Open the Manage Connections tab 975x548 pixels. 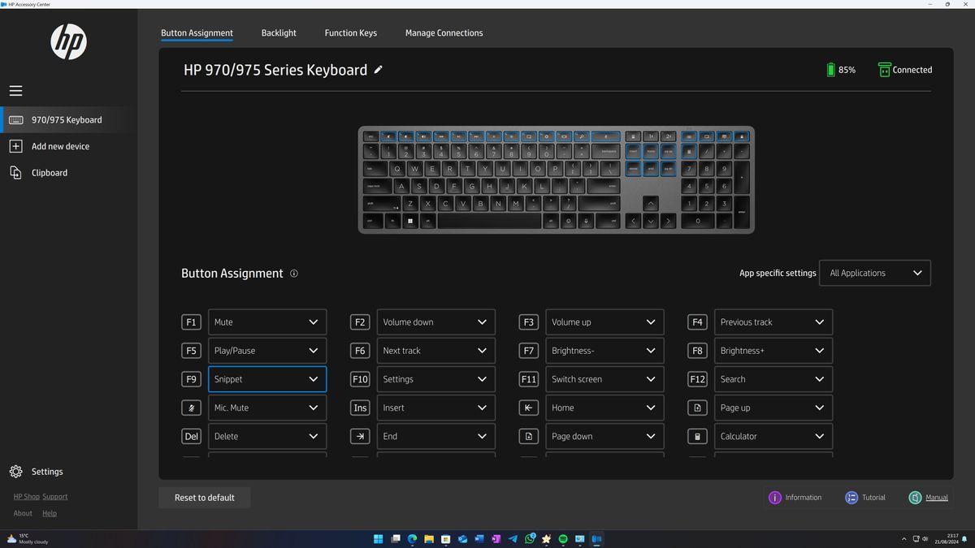444,33
